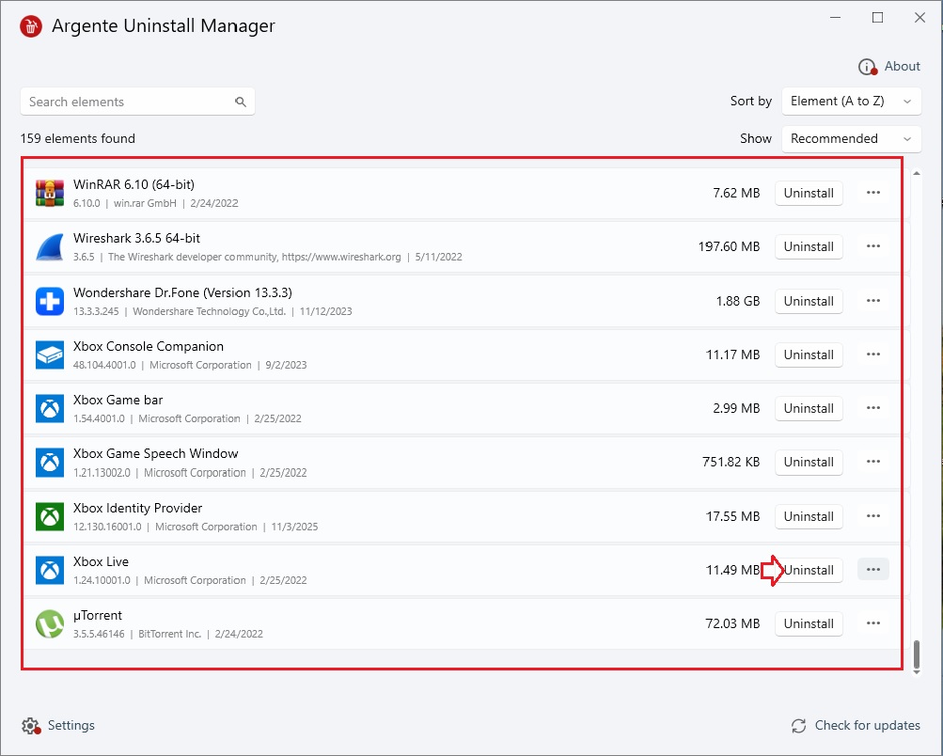Open more options for Xbox Live

coord(873,570)
